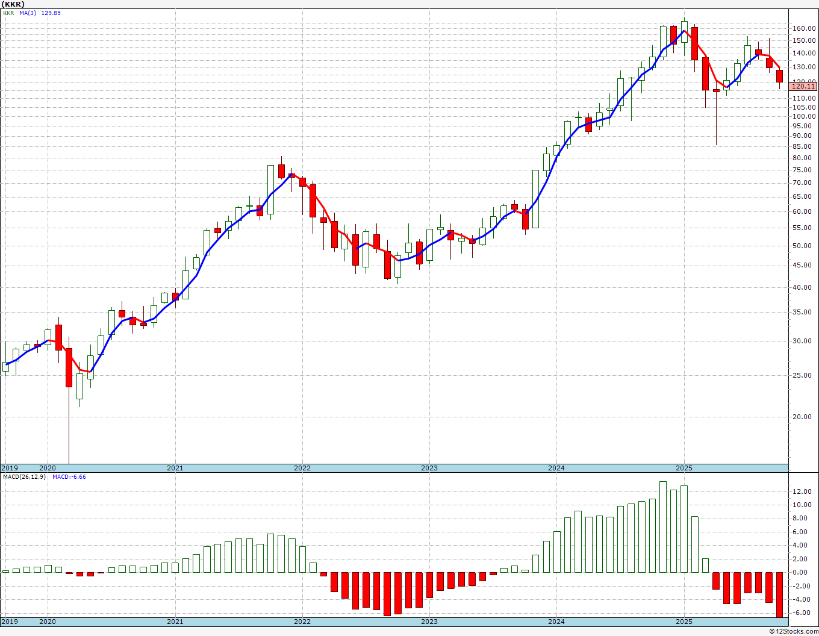The width and height of the screenshot is (819, 636).
Task: Click 2021 on the price chart time axis
Action: (175, 468)
